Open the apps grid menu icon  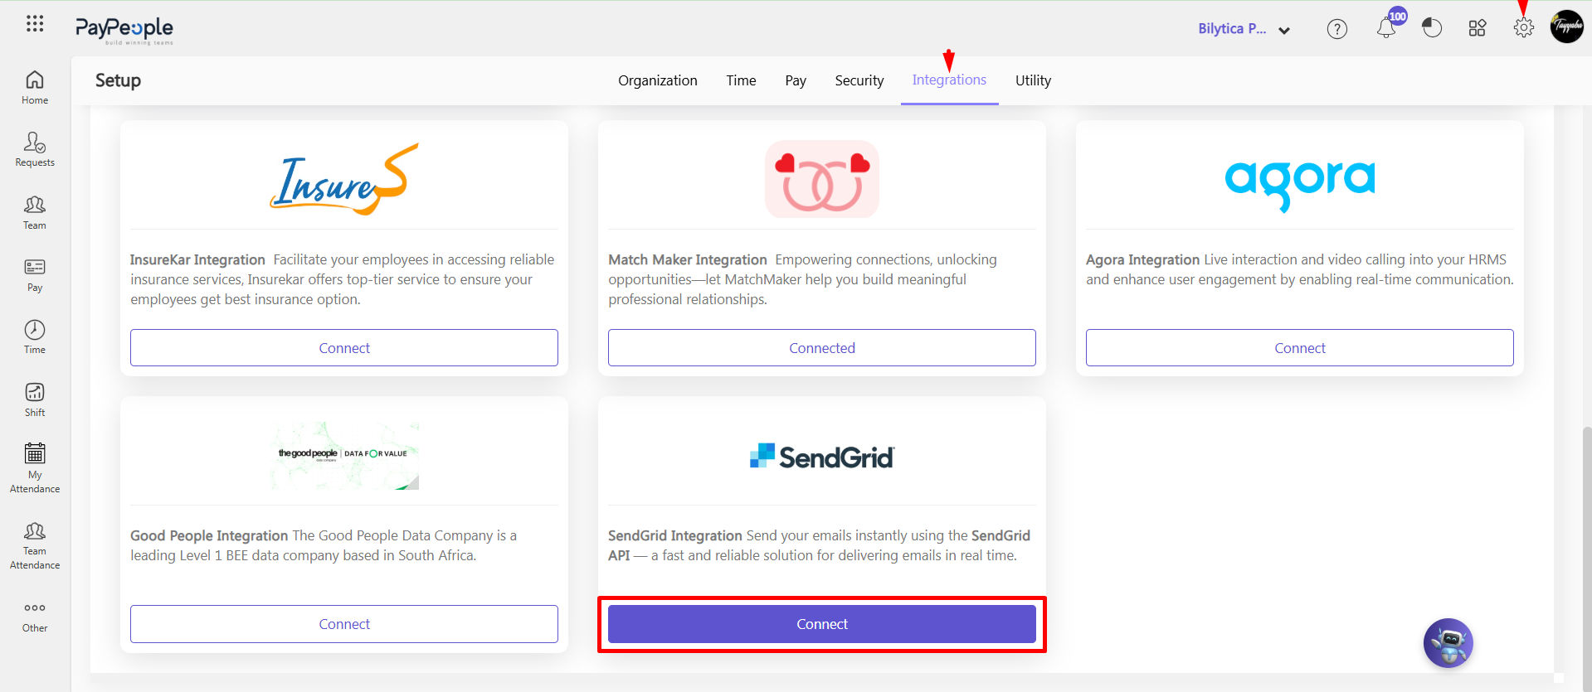[35, 24]
